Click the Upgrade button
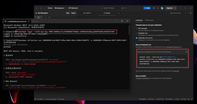Image resolution: width=197 pixels, height=104 pixels. (x=169, y=8)
